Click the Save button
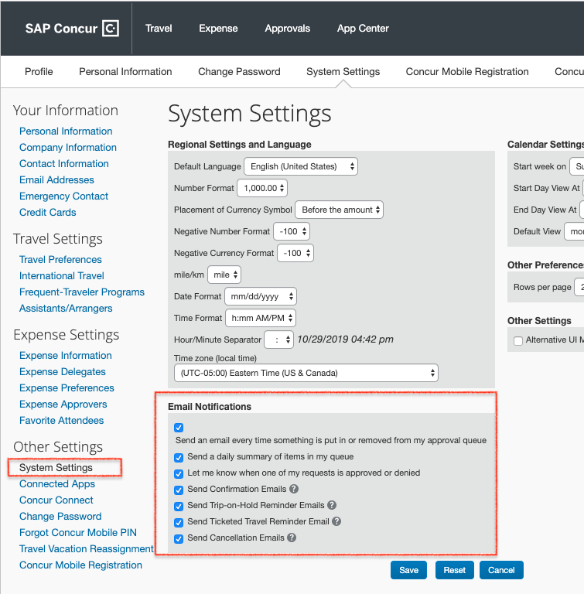The image size is (584, 594). pos(408,570)
